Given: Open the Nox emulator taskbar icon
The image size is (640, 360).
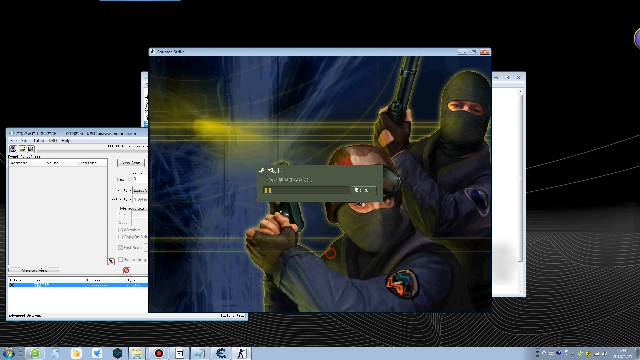Looking at the screenshot, I should click(118, 353).
